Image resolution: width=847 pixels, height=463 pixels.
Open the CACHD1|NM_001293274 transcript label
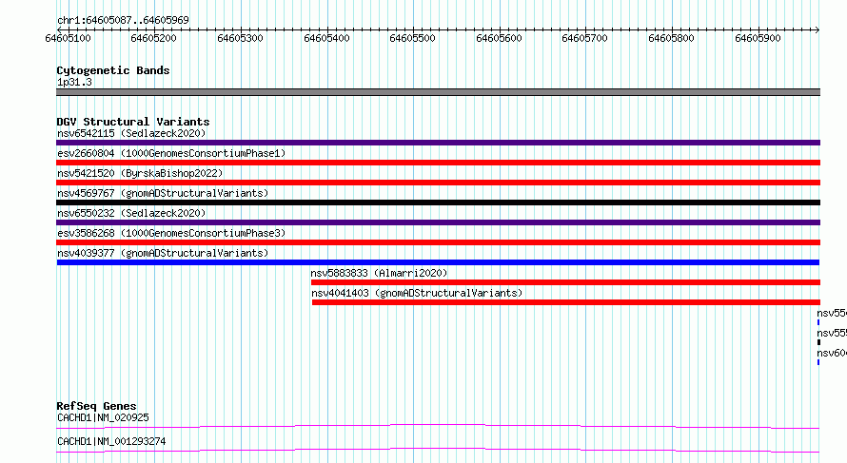111,441
